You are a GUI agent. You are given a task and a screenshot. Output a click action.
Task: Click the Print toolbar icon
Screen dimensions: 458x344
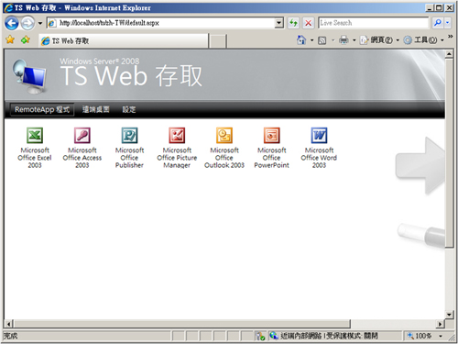343,40
